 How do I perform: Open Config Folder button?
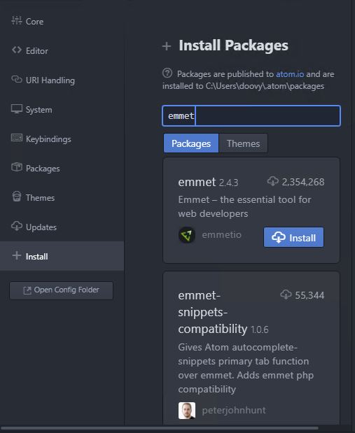[62, 290]
